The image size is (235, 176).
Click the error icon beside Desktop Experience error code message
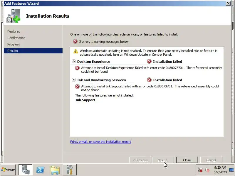(77, 68)
